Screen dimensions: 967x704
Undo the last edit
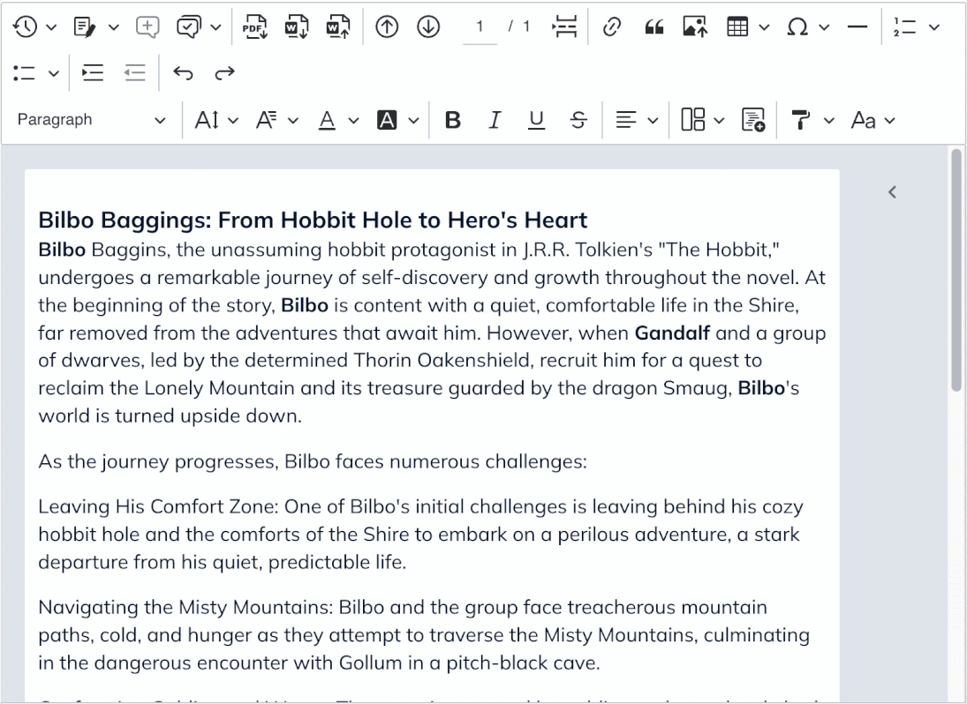(183, 73)
